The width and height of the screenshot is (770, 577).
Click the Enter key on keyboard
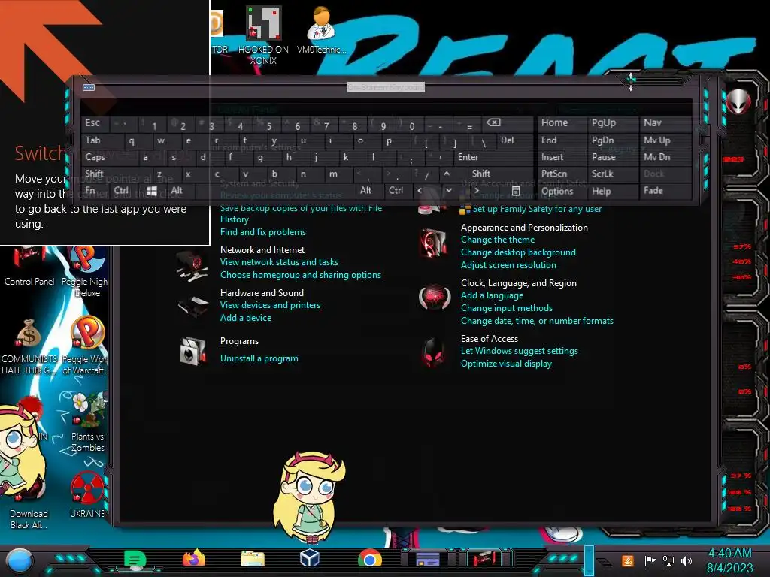pyautogui.click(x=493, y=157)
